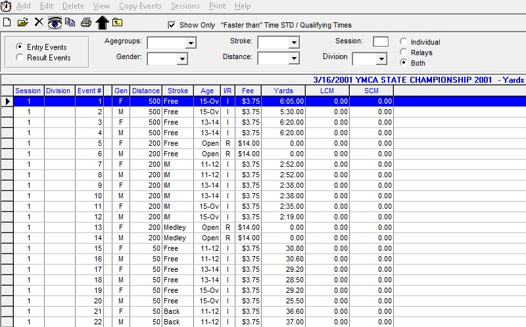Open the Sessions menu
The height and width of the screenshot is (327, 526).
tap(185, 6)
